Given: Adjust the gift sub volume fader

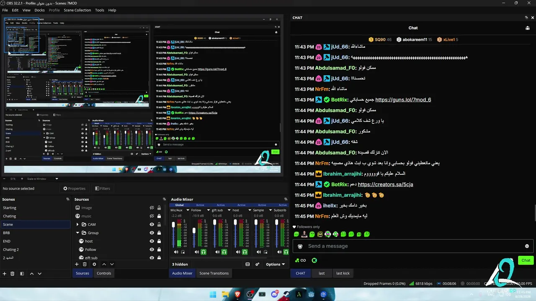Looking at the screenshot, I should (x=214, y=222).
